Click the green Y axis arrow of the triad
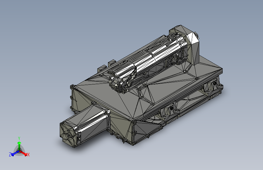Viewport: 263px width, 170px height. click(19, 146)
